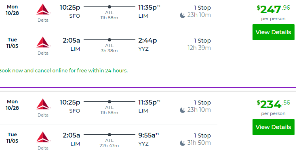301x154 pixels.
Task: Click overnight moon icon next to first 23h 10m
Action: pyautogui.click(x=183, y=15)
